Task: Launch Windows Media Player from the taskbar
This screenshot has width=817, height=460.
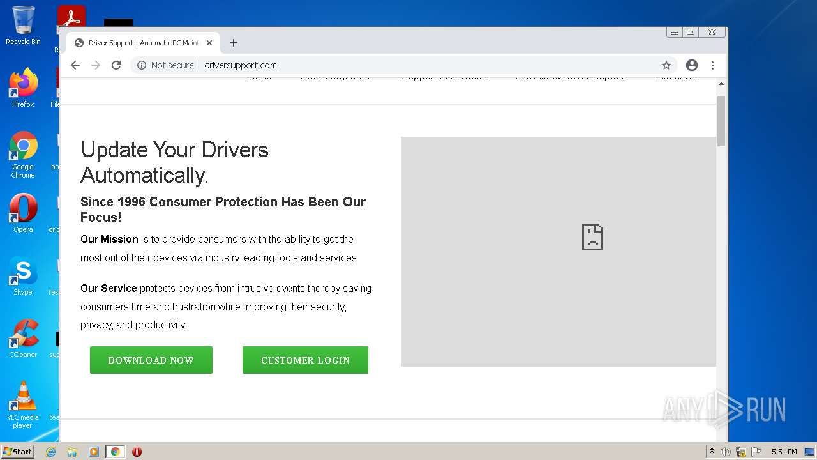Action: (x=94, y=452)
